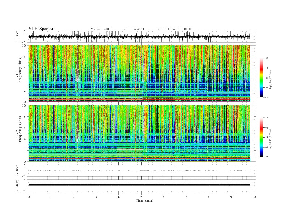Select the "Time (min)" axis label
This screenshot has width=286, height=221.
pos(144,200)
